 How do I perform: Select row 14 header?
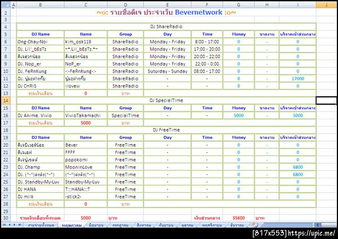[6, 101]
